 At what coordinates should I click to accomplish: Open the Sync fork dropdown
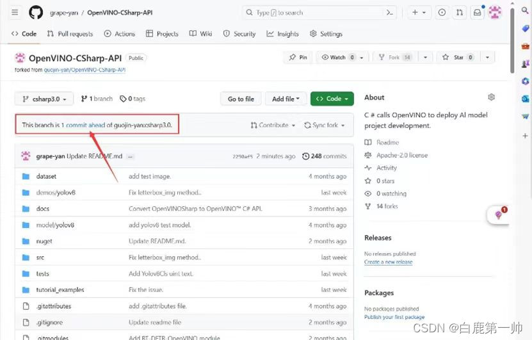coord(325,125)
